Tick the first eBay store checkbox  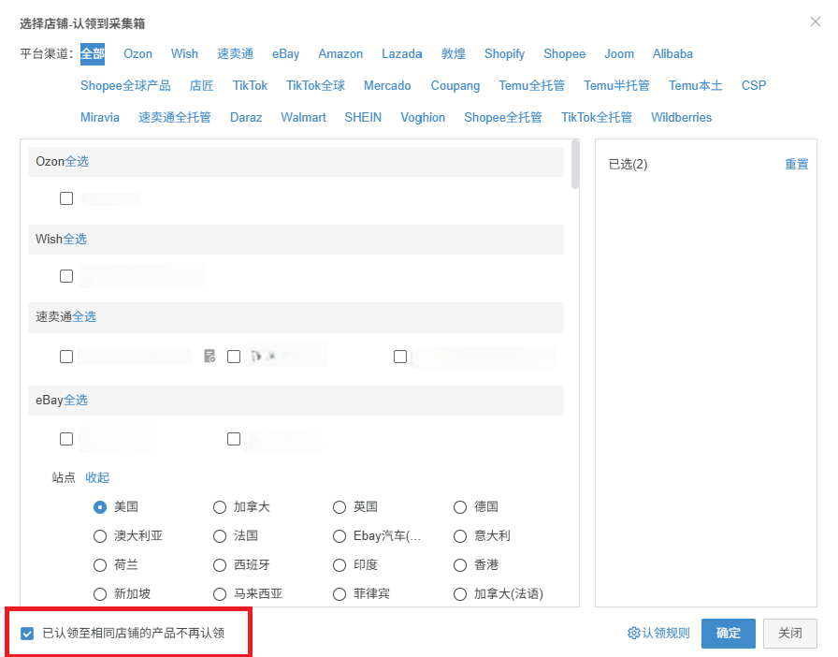pos(65,438)
